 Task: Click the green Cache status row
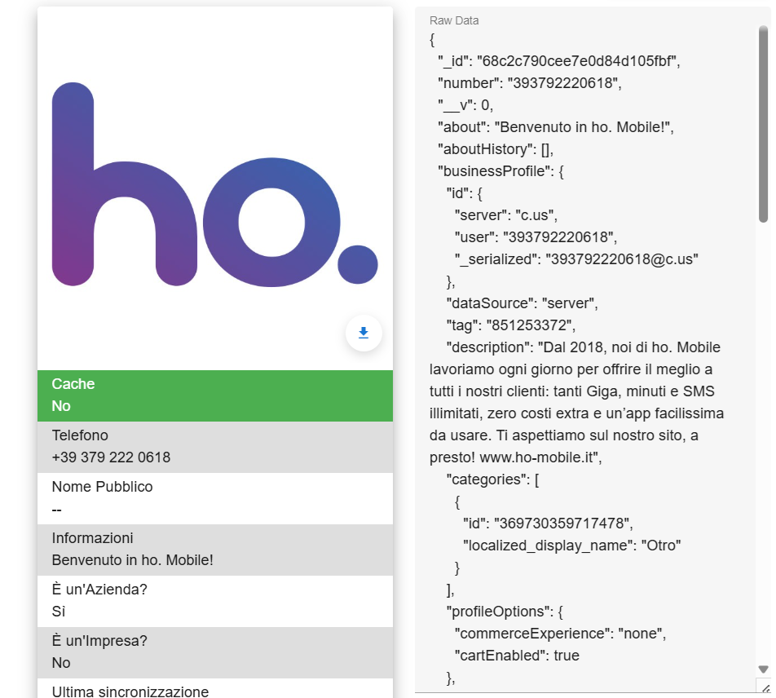pyautogui.click(x=214, y=395)
